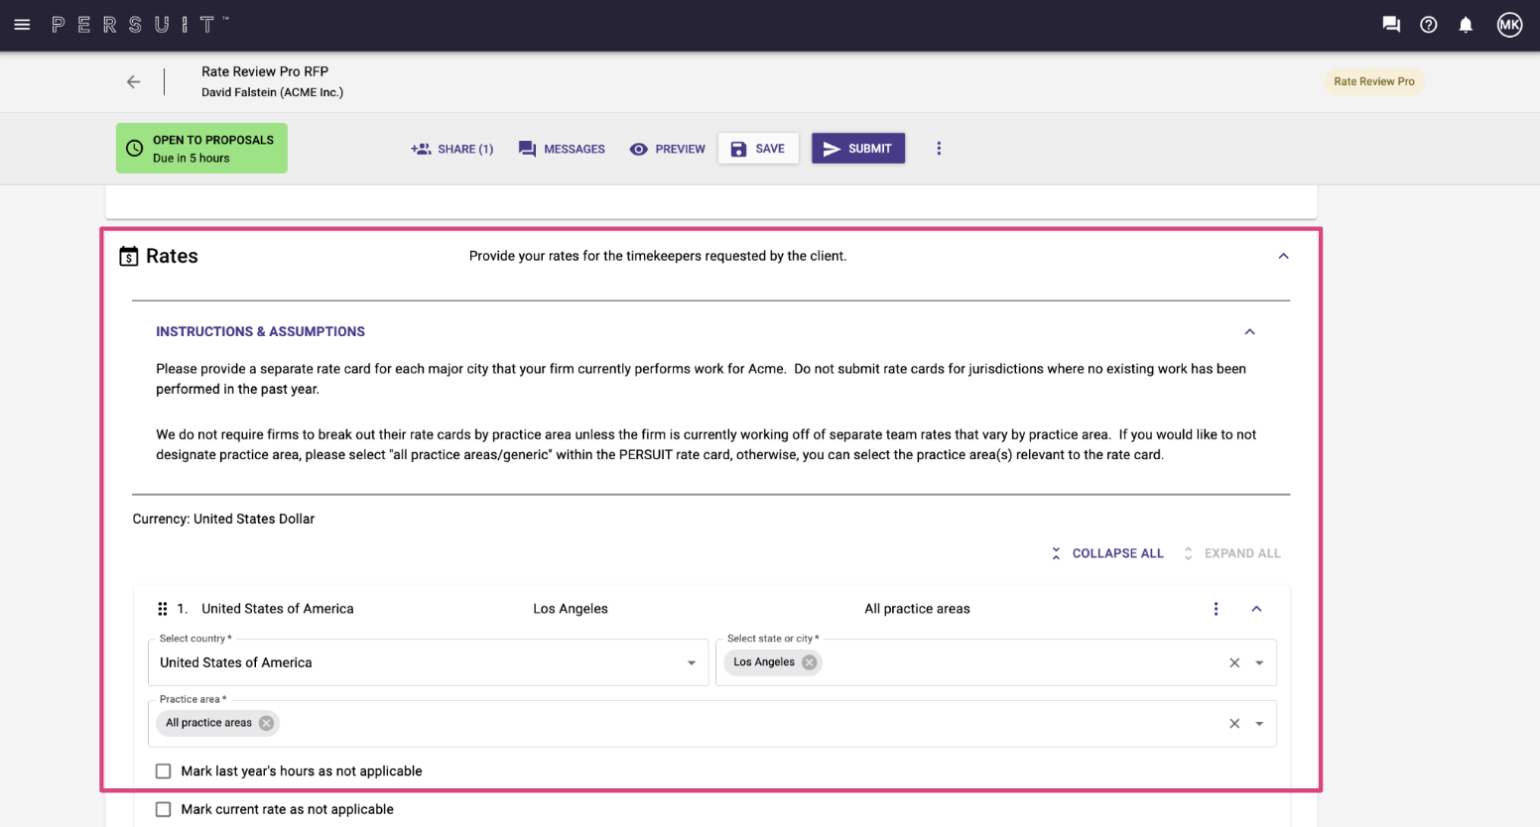This screenshot has width=1540, height=827.
Task: Clear the state or city field
Action: coord(1234,662)
